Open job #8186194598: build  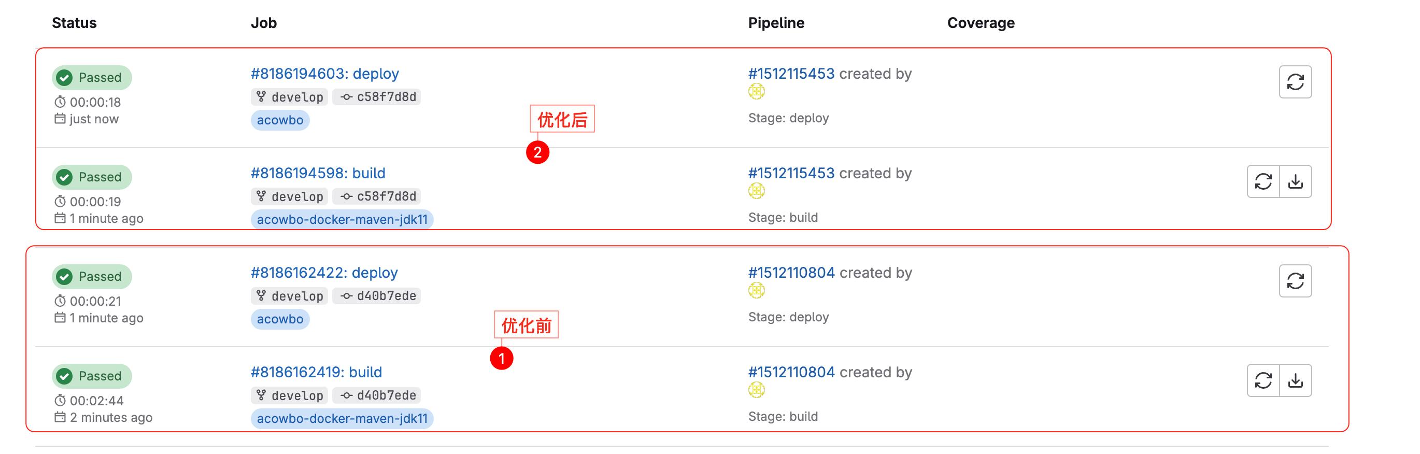tap(318, 173)
